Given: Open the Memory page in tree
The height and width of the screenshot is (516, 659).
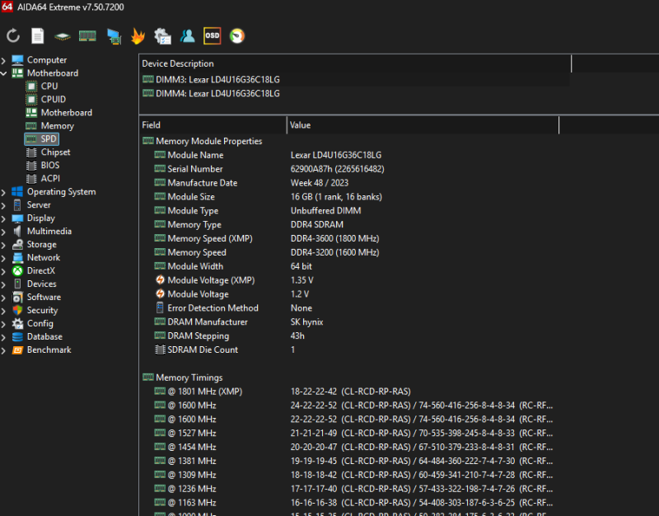Looking at the screenshot, I should pos(57,126).
